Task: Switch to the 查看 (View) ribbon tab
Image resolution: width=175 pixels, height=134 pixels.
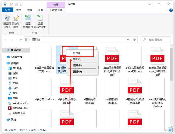Action: tap(41, 10)
